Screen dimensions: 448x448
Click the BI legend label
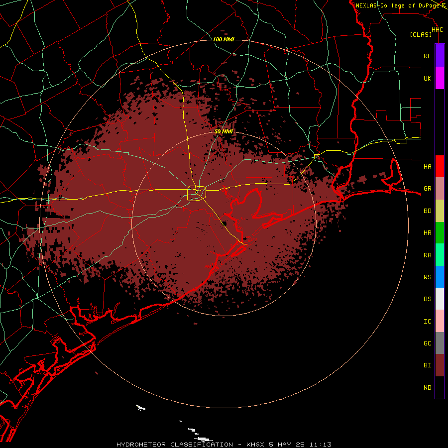(x=427, y=365)
